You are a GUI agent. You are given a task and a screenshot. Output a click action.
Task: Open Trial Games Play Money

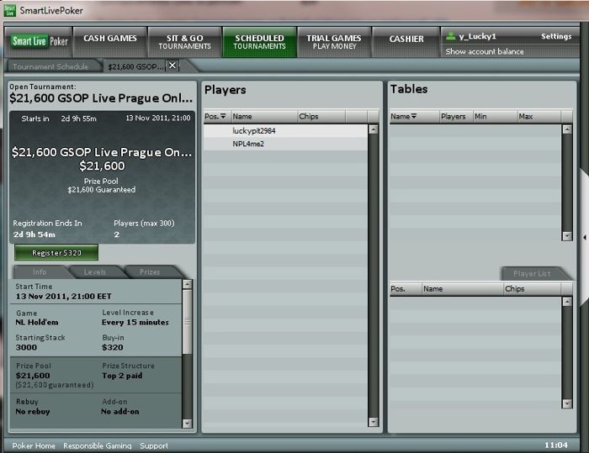(334, 41)
